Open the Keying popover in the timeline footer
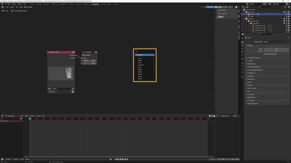 pos(16,159)
